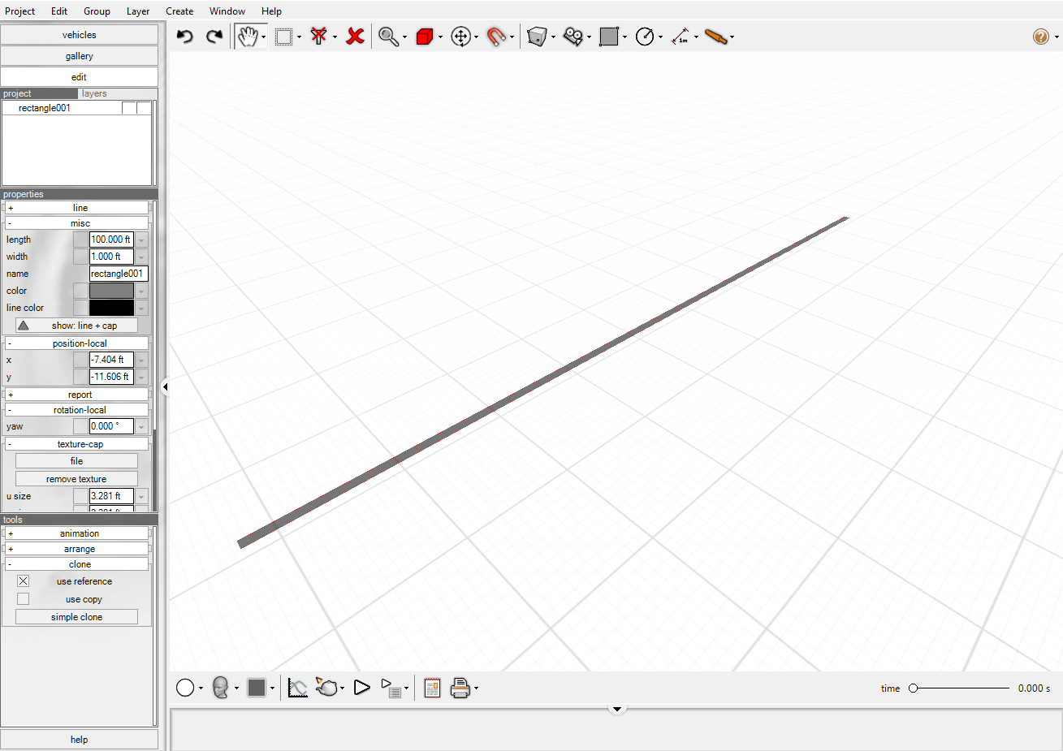Image resolution: width=1063 pixels, height=751 pixels.
Task: Open the graph curves icon
Action: pyautogui.click(x=297, y=688)
